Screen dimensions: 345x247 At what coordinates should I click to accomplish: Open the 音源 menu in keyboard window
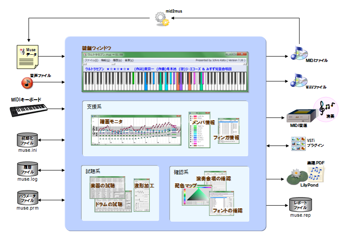click(128, 60)
